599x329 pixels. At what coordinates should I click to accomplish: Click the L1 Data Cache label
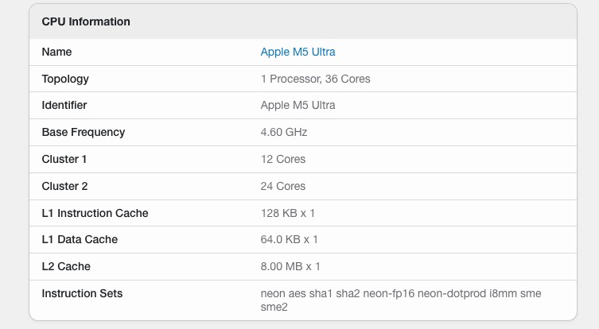click(80, 239)
